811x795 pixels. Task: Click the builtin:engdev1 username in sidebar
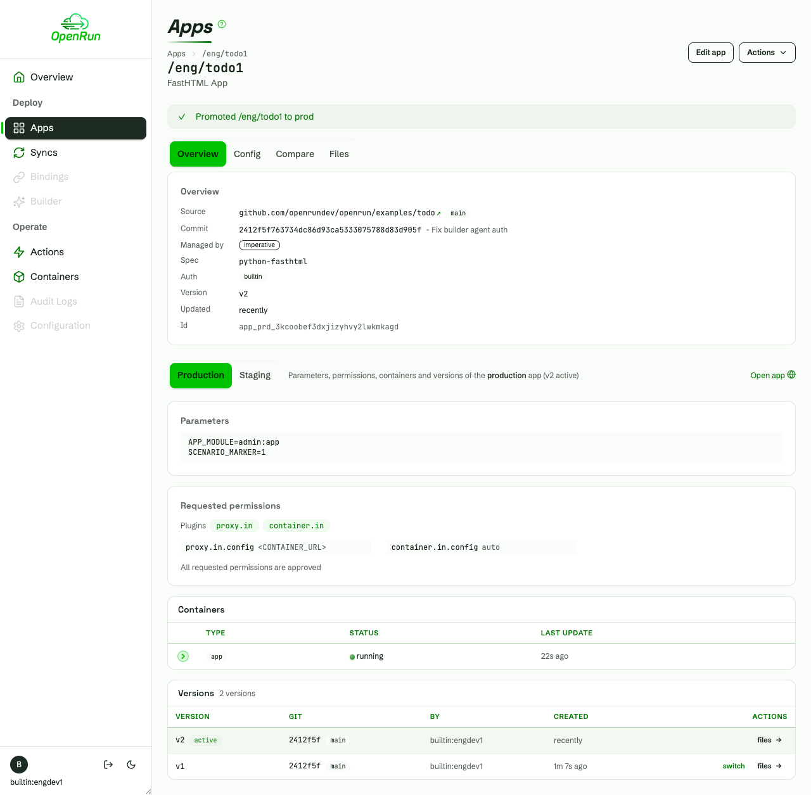point(36,782)
